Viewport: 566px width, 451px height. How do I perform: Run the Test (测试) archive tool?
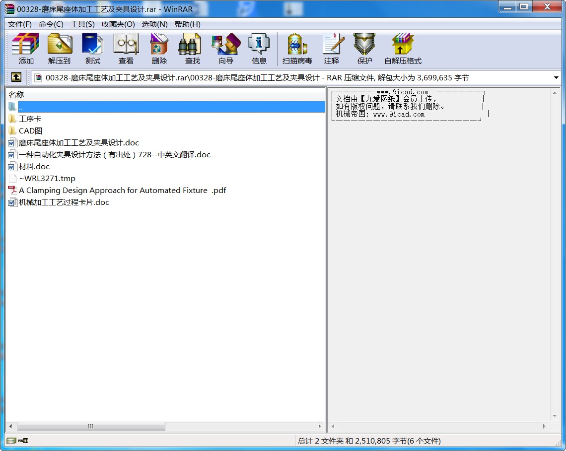(92, 49)
